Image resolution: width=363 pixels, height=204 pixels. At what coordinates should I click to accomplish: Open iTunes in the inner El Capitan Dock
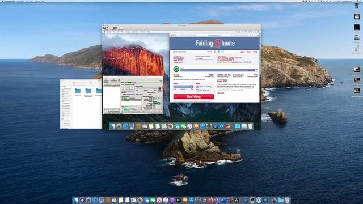tap(189, 126)
